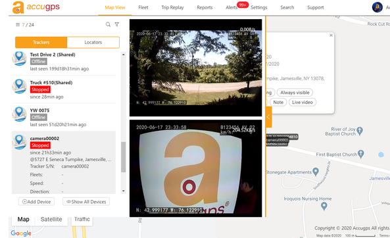Click the Fleets field label
This screenshot has width=390, height=238.
tap(36, 175)
